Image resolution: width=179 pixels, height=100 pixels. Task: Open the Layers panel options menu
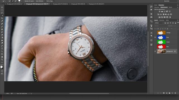[178, 20]
